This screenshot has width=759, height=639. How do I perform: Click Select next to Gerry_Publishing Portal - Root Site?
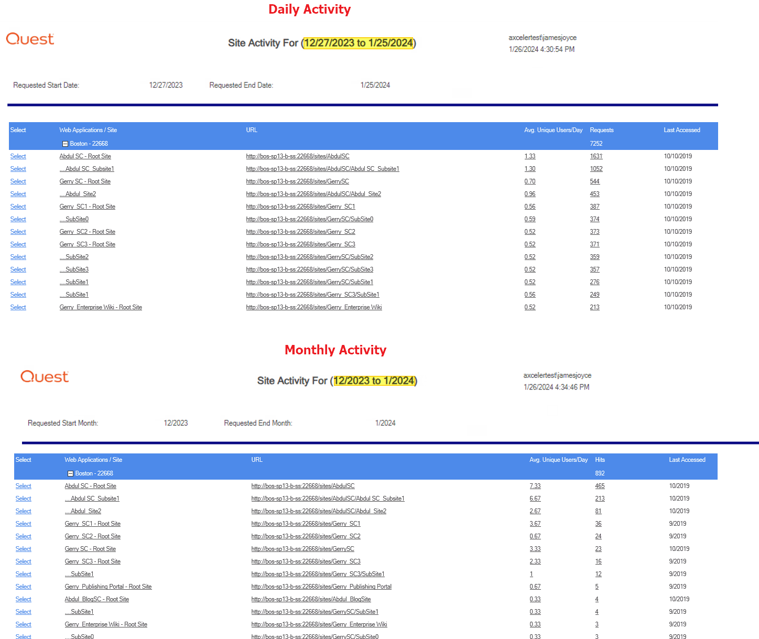click(x=23, y=586)
